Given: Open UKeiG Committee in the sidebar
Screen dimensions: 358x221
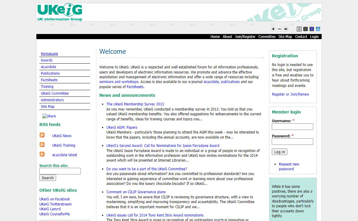Looking at the screenshot, I should tap(55, 93).
